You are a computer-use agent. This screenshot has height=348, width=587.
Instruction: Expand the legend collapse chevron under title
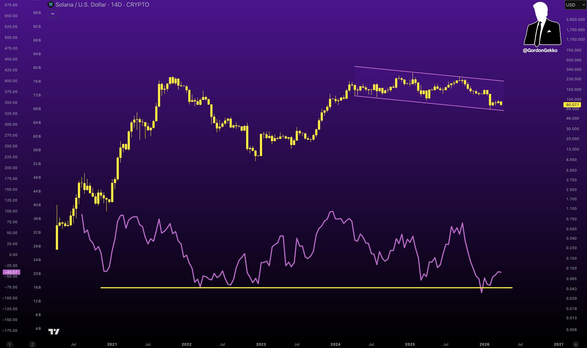53,14
